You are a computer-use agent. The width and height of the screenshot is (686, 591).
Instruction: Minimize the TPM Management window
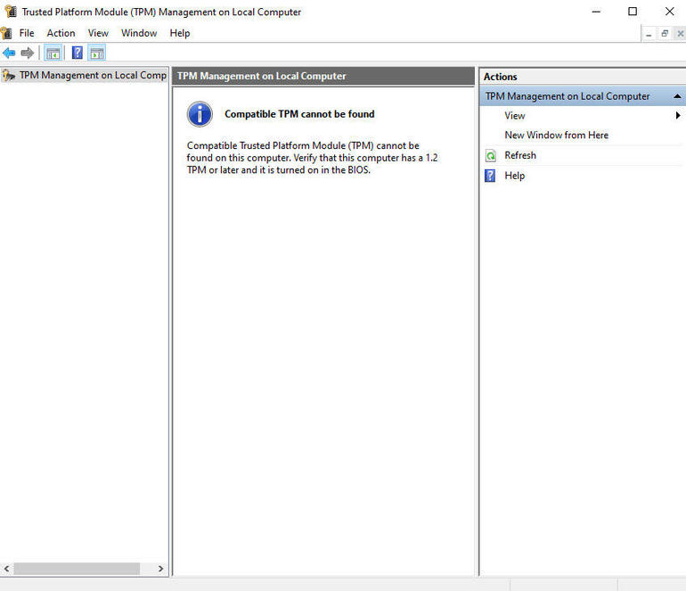pos(596,12)
